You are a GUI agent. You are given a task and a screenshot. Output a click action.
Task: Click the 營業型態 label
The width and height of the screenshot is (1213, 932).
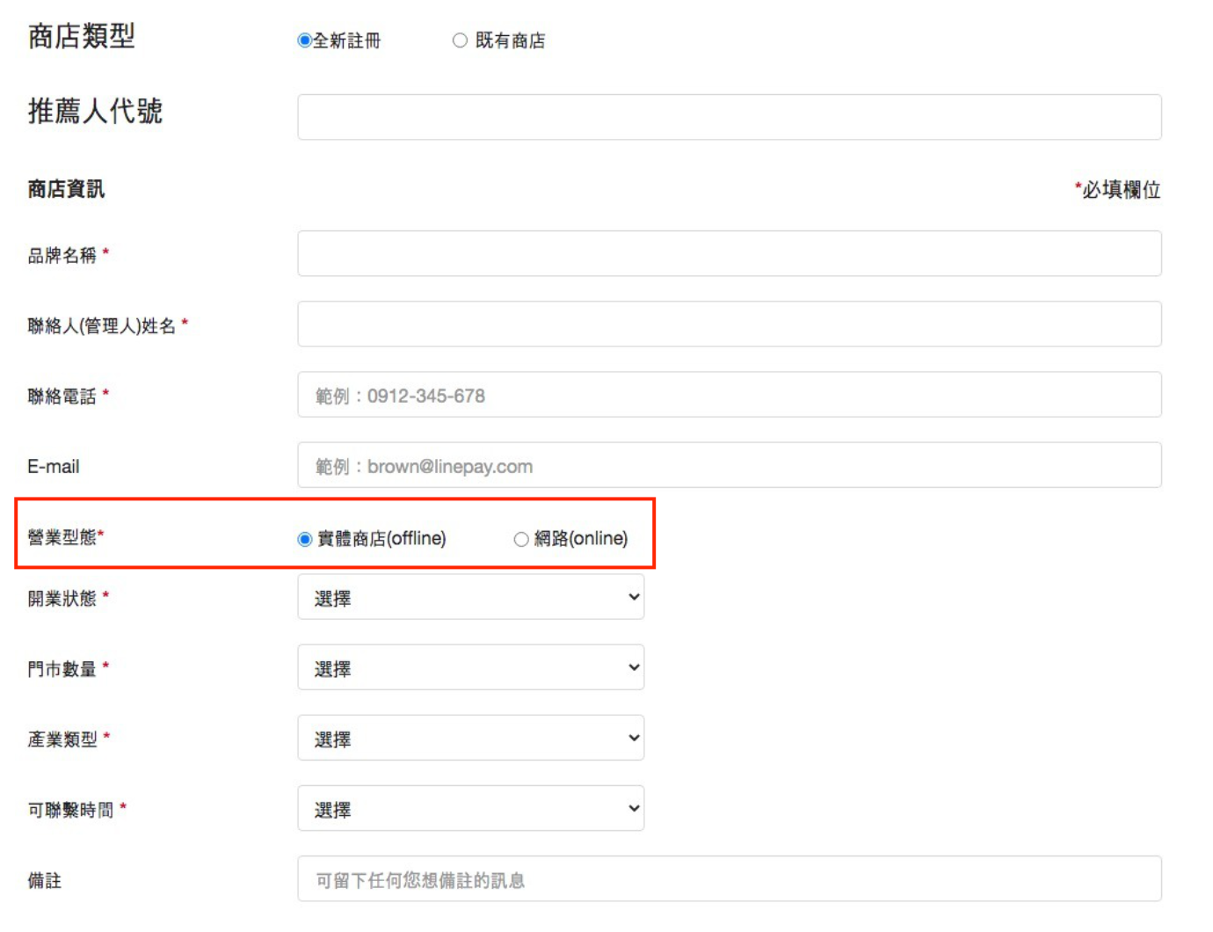click(65, 536)
